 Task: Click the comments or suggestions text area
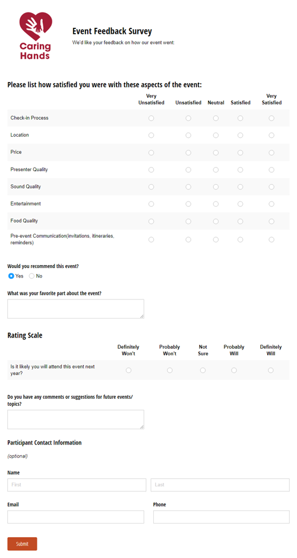click(76, 419)
